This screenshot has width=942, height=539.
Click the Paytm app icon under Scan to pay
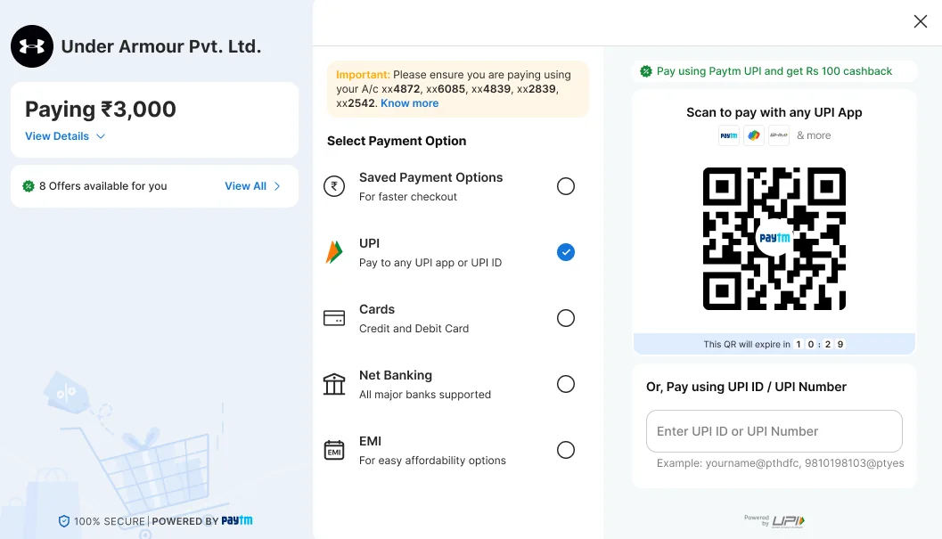coord(729,135)
